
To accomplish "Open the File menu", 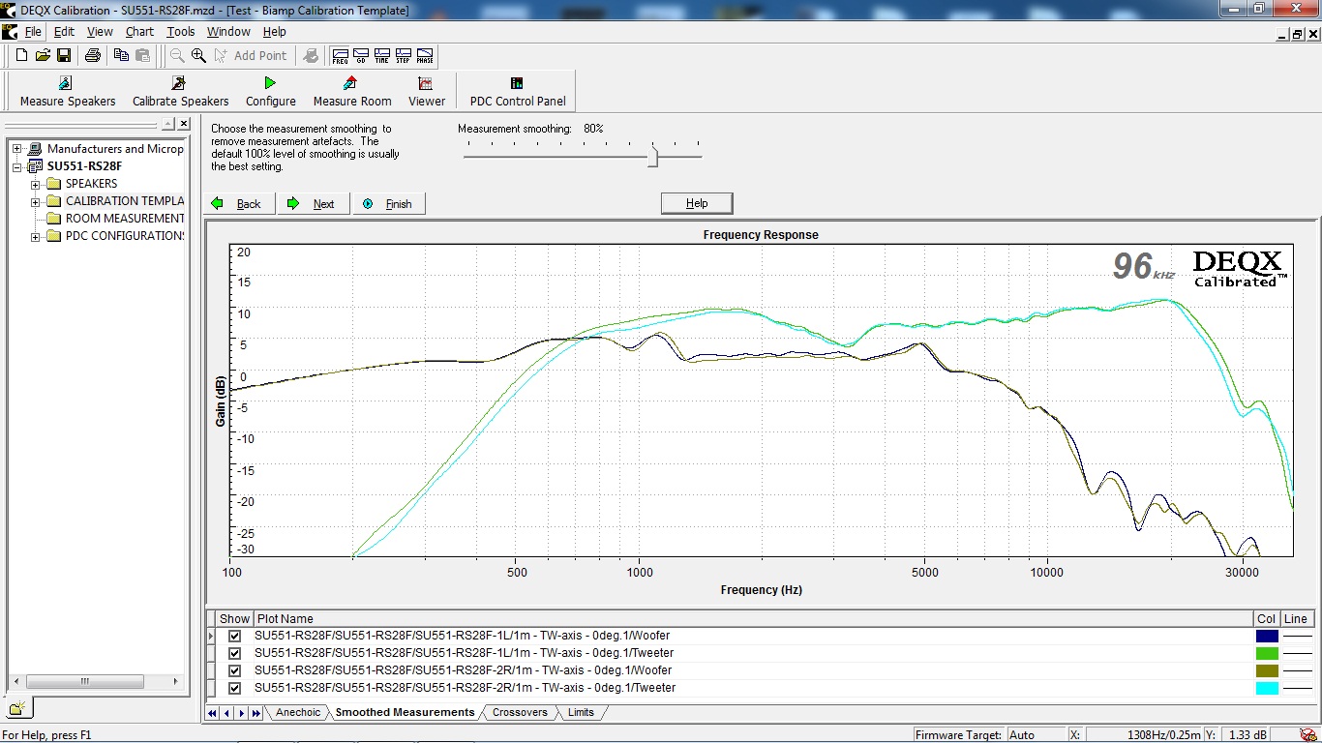I will pyautogui.click(x=33, y=32).
